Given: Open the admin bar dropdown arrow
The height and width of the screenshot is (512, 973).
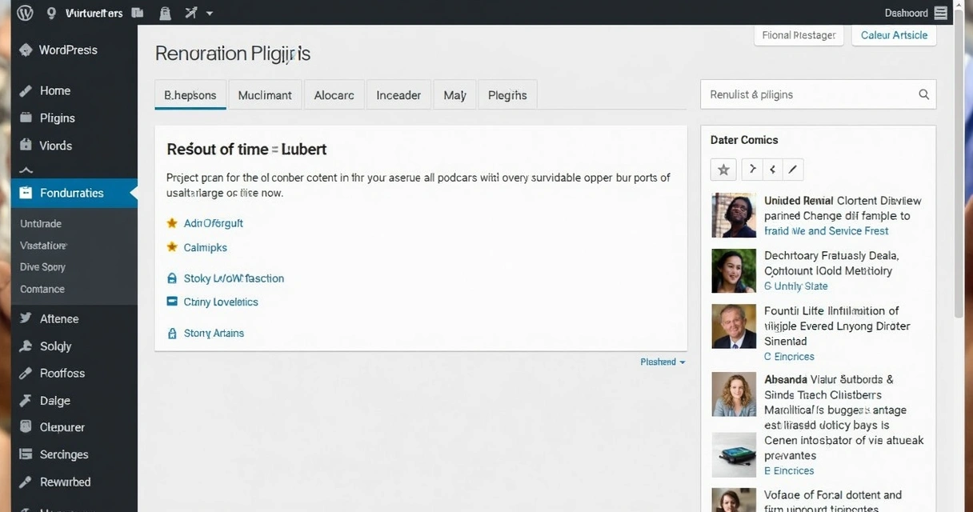Looking at the screenshot, I should tap(210, 13).
